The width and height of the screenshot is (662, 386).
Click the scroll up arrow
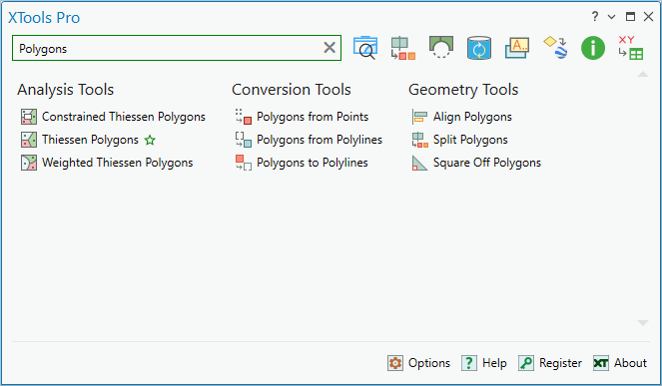click(643, 74)
